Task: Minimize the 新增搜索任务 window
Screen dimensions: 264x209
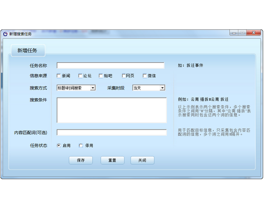Action: tap(234, 33)
